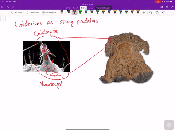Choose the purple pen
Screen dimensions: 175x131
[109, 12]
